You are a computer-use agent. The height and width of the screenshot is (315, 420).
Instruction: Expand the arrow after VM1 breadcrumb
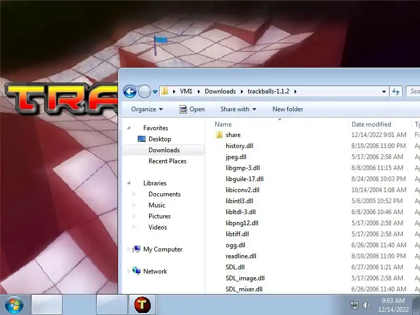coord(199,91)
